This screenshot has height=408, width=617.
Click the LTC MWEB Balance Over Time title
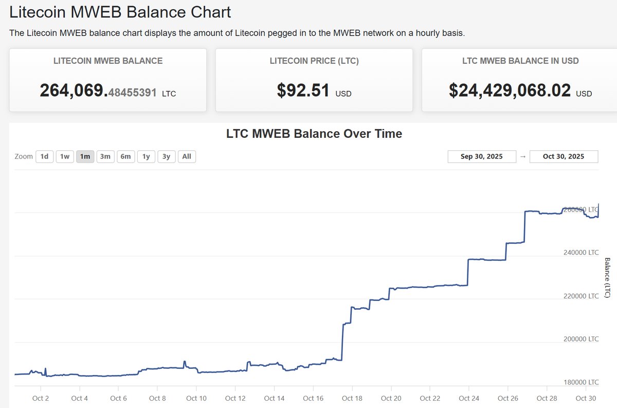(314, 133)
